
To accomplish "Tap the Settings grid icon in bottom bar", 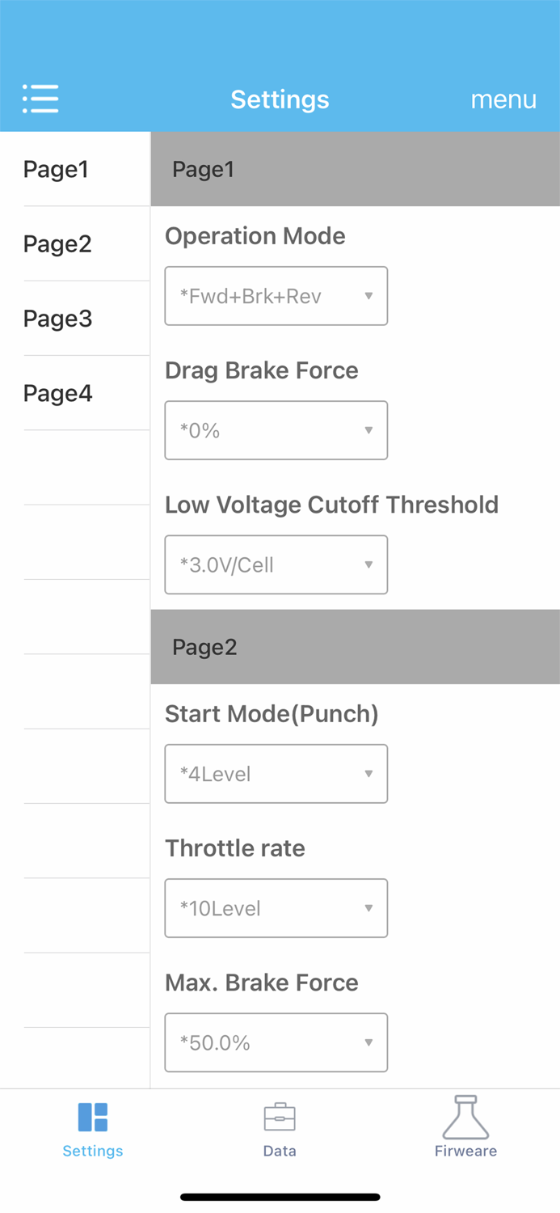I will pos(93,1117).
